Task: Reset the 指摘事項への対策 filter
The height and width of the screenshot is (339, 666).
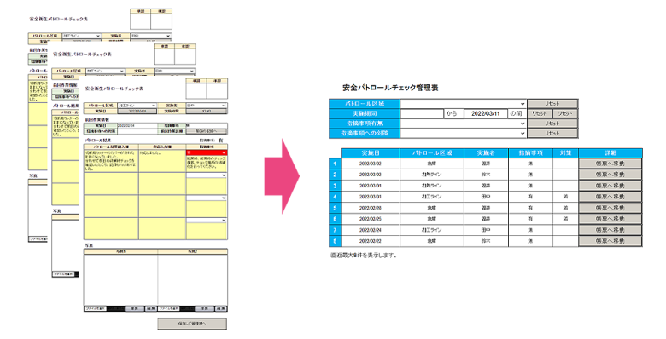Action: 552,133
